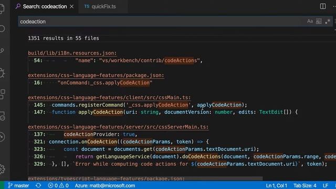The height and width of the screenshot is (189, 336).
Task: Open Run and Debug view
Action: point(2,73)
